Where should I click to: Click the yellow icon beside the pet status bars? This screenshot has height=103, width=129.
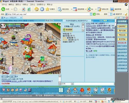click(x=23, y=25)
